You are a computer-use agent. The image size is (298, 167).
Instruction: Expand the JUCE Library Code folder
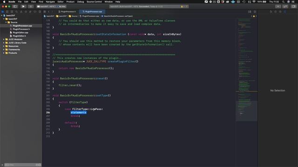click(x=4, y=43)
